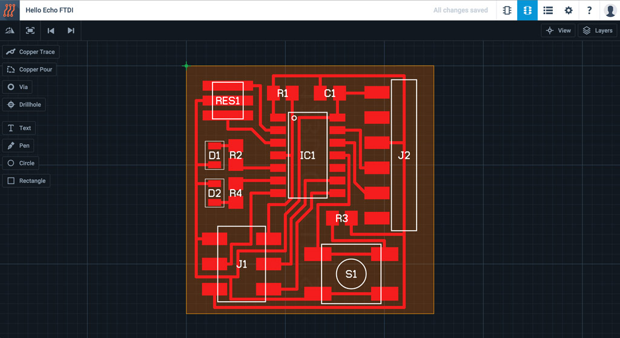Image resolution: width=620 pixels, height=338 pixels.
Task: Click the skip-forward redo history icon
Action: coord(71,30)
